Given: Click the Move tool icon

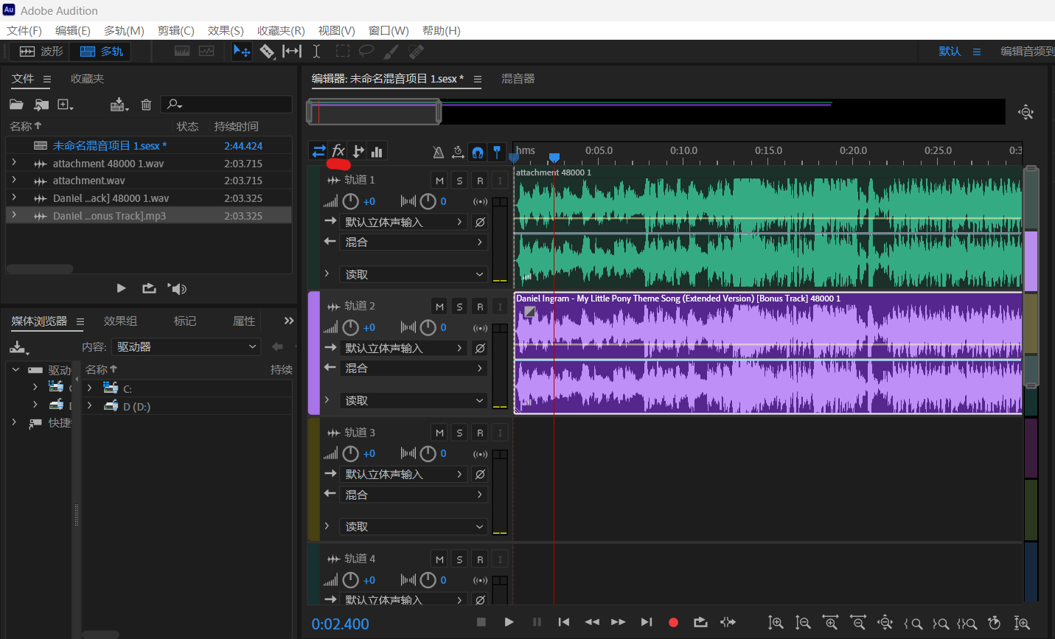Looking at the screenshot, I should pyautogui.click(x=242, y=51).
